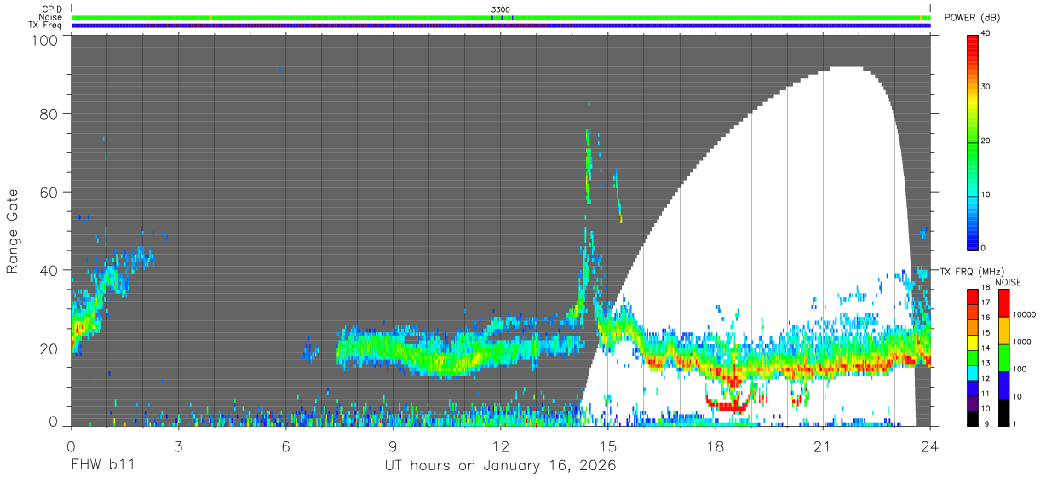Click the Noise row label at top left
The width and height of the screenshot is (1046, 483).
point(51,17)
